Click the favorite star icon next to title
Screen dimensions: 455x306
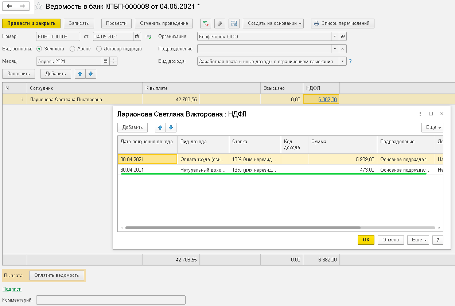point(39,6)
